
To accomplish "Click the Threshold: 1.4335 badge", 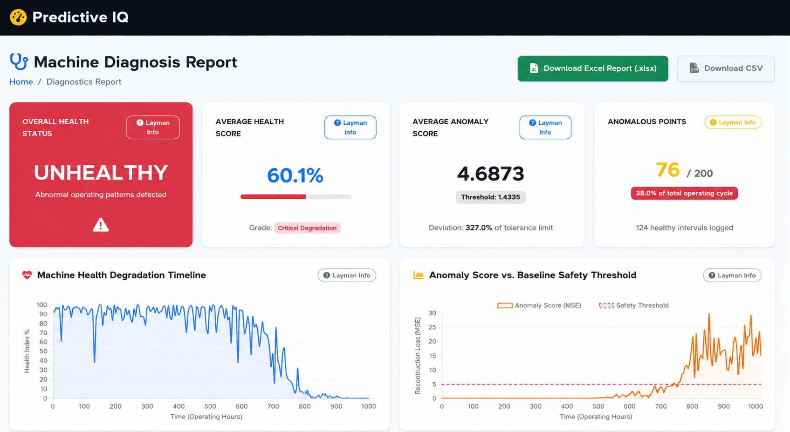I will 490,197.
